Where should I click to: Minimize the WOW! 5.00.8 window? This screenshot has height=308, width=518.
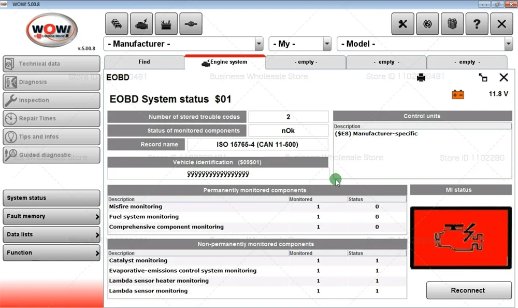[484, 4]
